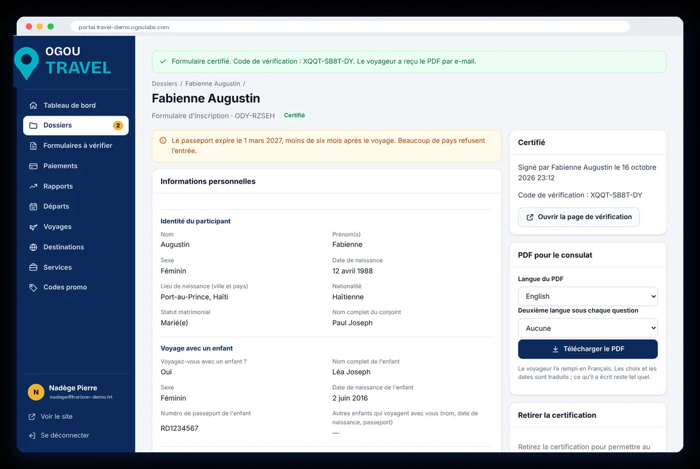Click the birthplace Port-au-Prince, Haïti
This screenshot has height=469, width=700.
coord(194,297)
